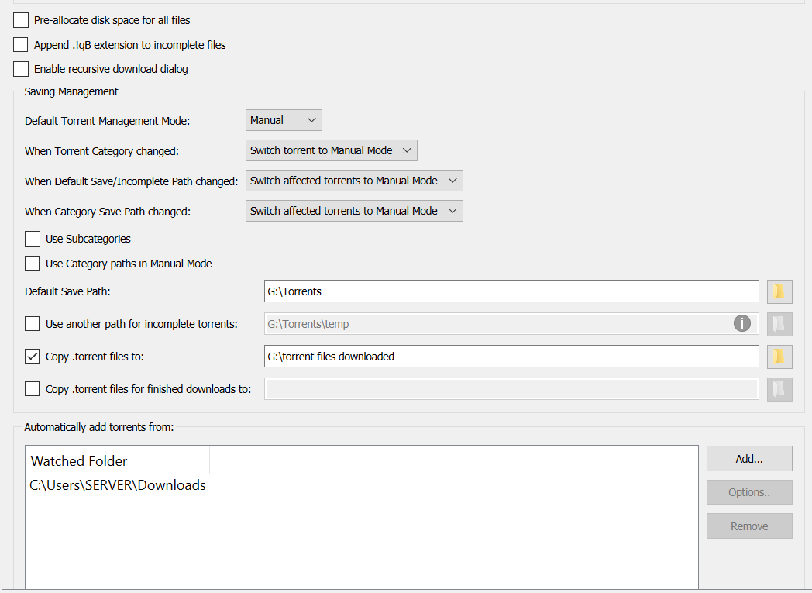Image resolution: width=812 pixels, height=593 pixels.
Task: Browse folder for Default Save Path
Action: (779, 291)
